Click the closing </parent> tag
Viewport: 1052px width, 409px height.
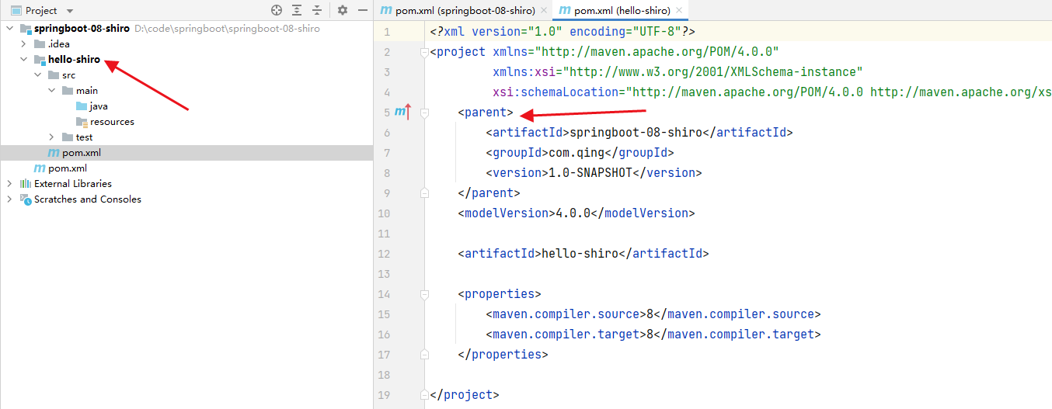click(x=489, y=193)
